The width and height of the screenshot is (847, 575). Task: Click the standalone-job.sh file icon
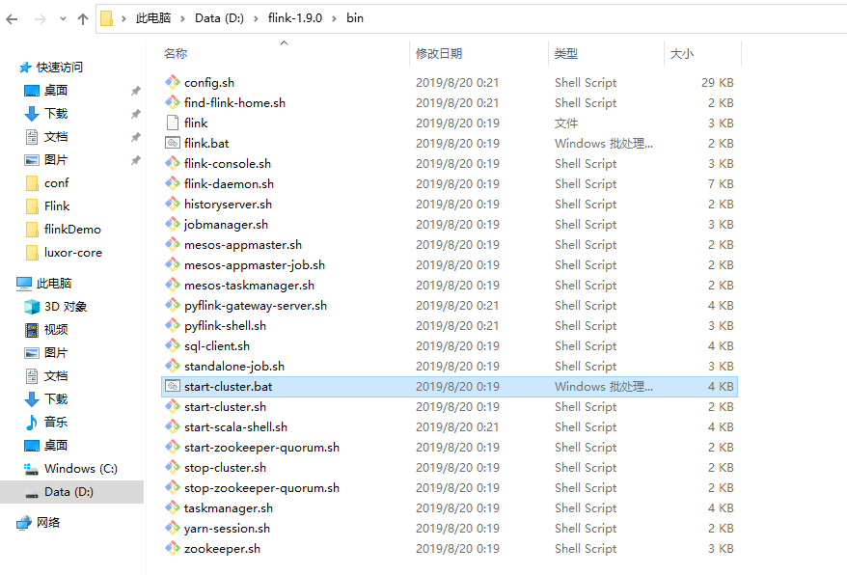tap(173, 366)
